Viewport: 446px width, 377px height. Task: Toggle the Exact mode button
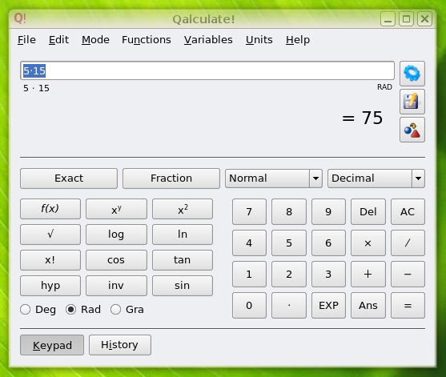(x=69, y=178)
